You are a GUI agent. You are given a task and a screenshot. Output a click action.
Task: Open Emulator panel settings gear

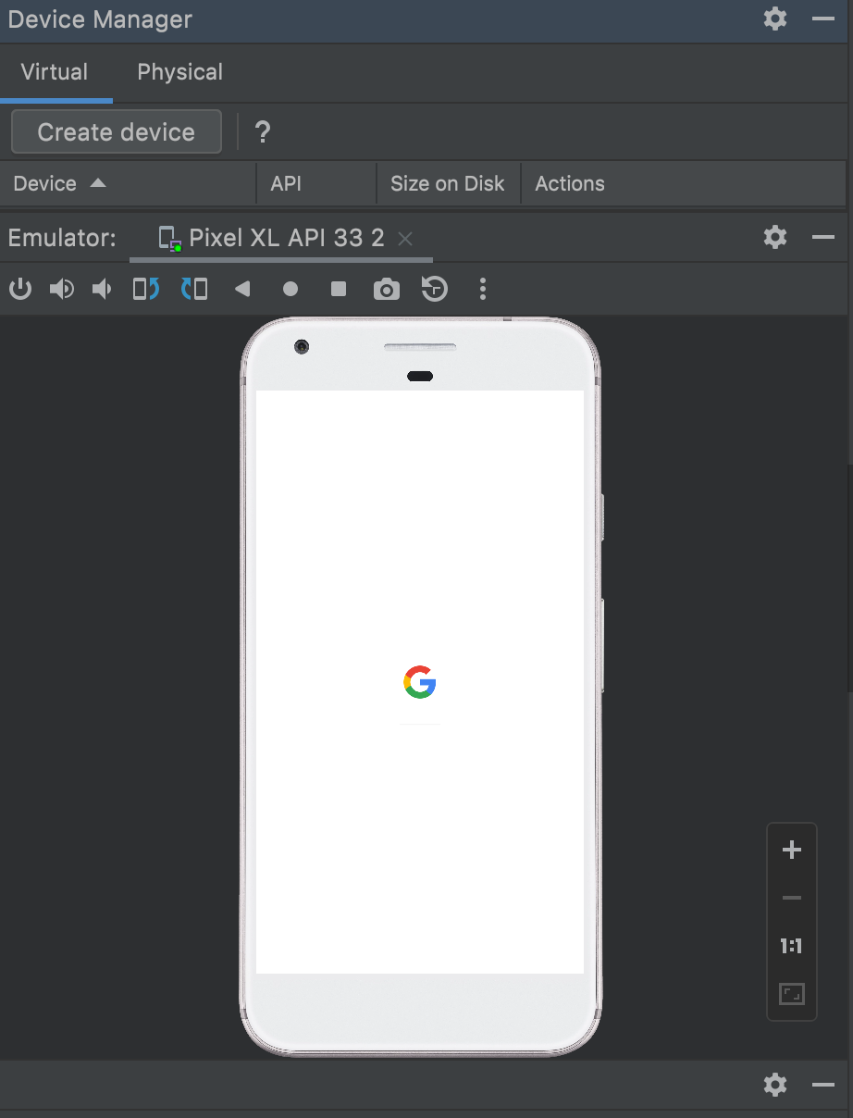pyautogui.click(x=775, y=238)
